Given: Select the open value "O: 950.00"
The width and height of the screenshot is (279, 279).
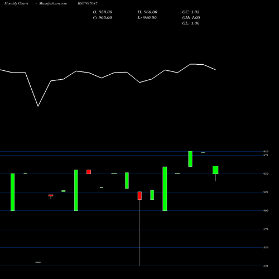Looking at the screenshot, I should [x=103, y=12].
